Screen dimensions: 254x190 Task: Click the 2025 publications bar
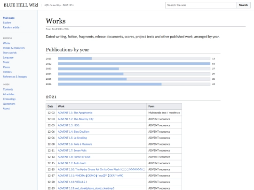134,79
